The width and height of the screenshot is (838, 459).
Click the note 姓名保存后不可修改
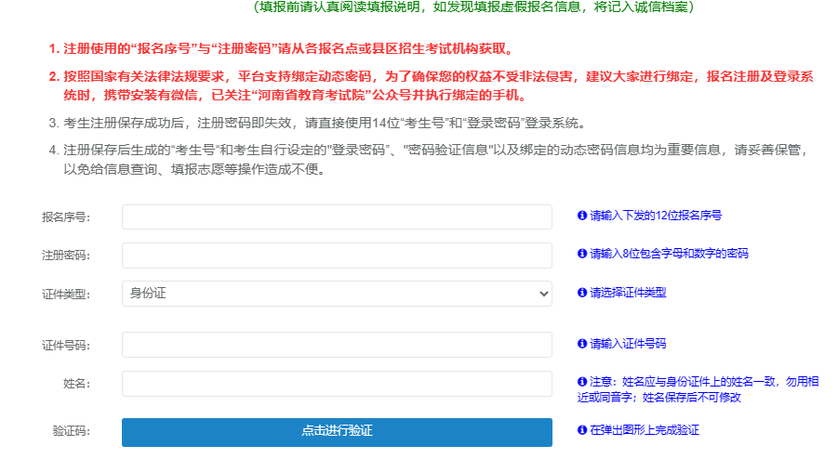coord(692,397)
